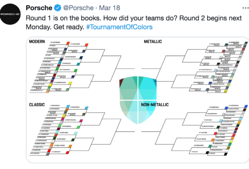Click the Porsche display name

tap(39, 8)
